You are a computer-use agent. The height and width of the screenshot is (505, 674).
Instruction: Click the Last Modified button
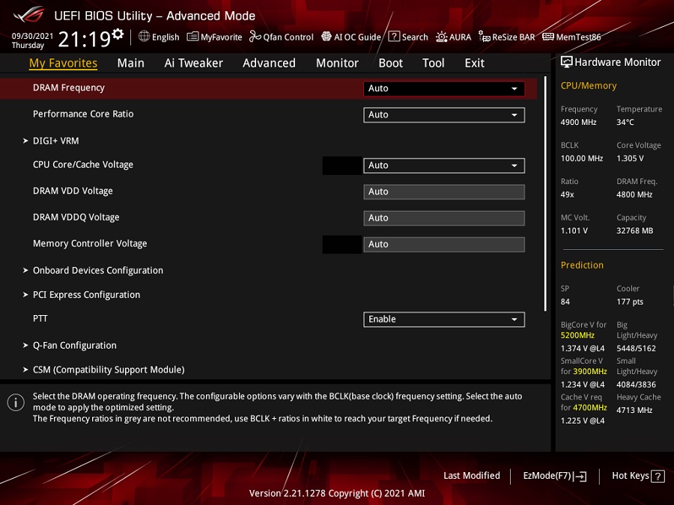click(x=472, y=475)
